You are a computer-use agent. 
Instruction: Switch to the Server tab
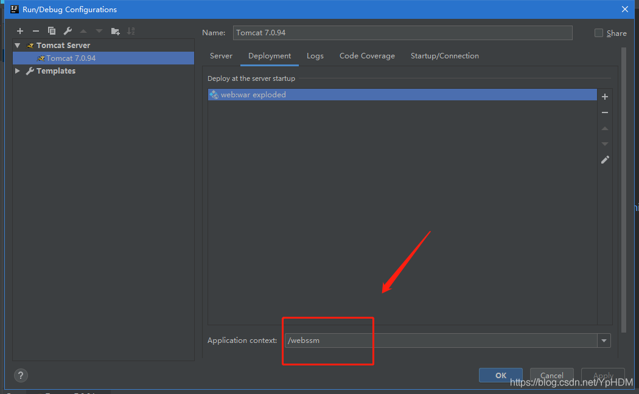coord(221,56)
